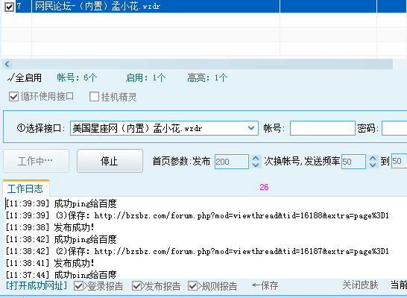Click the 停止 button

click(x=110, y=161)
